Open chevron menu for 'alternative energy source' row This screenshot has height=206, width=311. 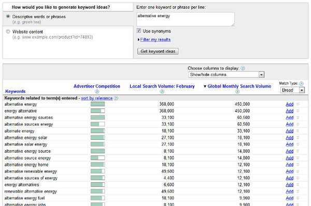pos(298,151)
